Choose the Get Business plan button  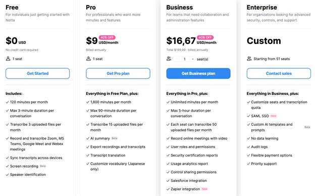pos(198,73)
